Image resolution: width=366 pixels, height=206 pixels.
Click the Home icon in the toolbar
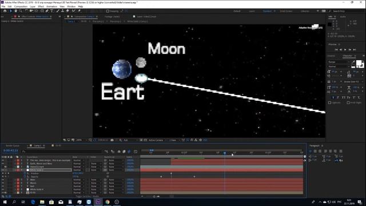click(5, 11)
